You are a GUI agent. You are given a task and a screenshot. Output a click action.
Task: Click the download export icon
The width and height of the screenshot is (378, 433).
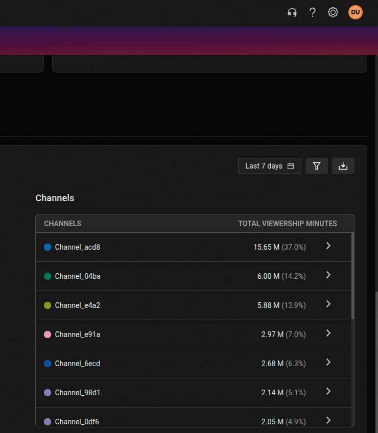pos(343,166)
